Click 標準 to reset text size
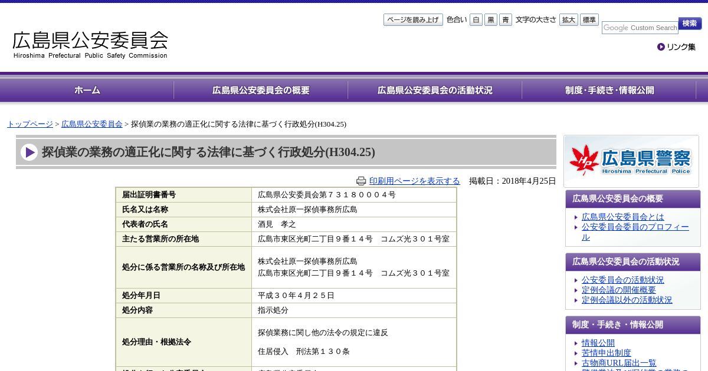This screenshot has height=371, width=708. (589, 19)
